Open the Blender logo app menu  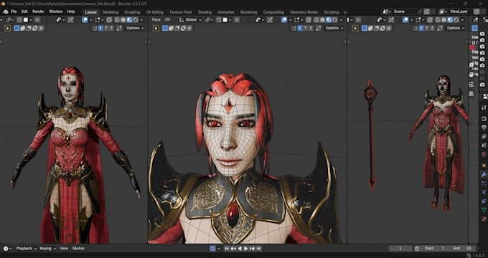(x=6, y=11)
